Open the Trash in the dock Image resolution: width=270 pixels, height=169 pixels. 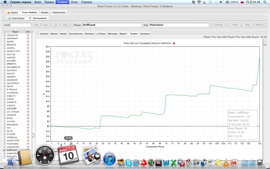tap(260, 163)
